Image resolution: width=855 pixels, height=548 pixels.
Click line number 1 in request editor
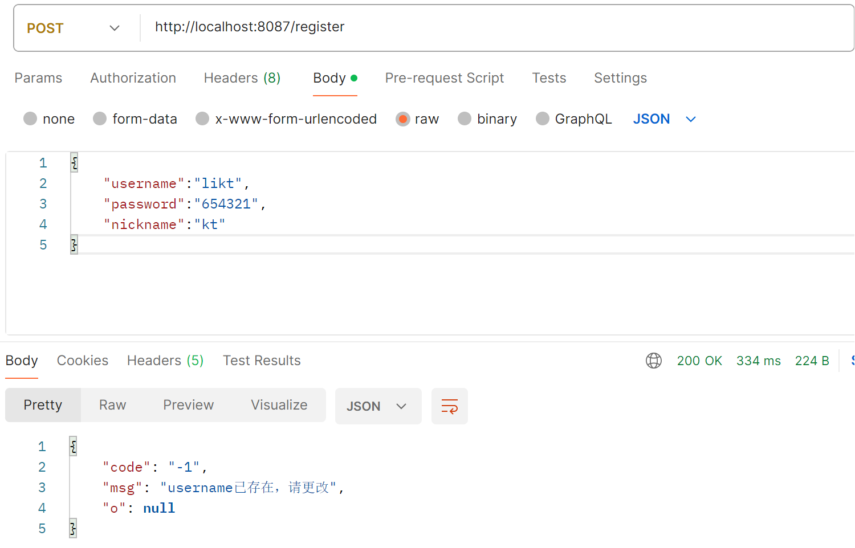click(43, 163)
